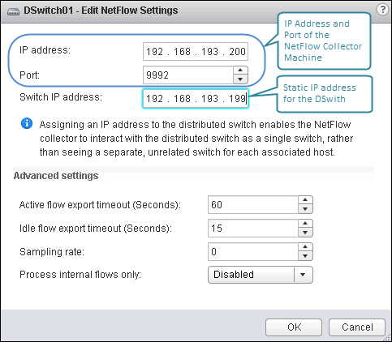Image resolution: width=392 pixels, height=342 pixels.
Task: Decrease the Port value with down arrow
Action: coord(240,79)
